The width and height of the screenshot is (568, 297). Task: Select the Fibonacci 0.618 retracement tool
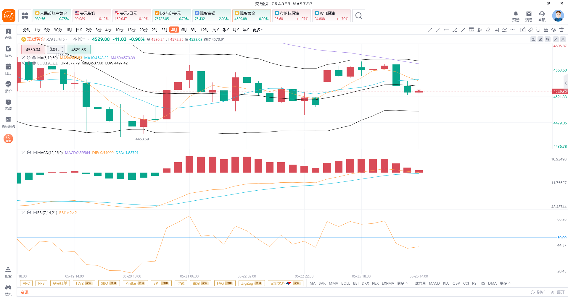471,30
